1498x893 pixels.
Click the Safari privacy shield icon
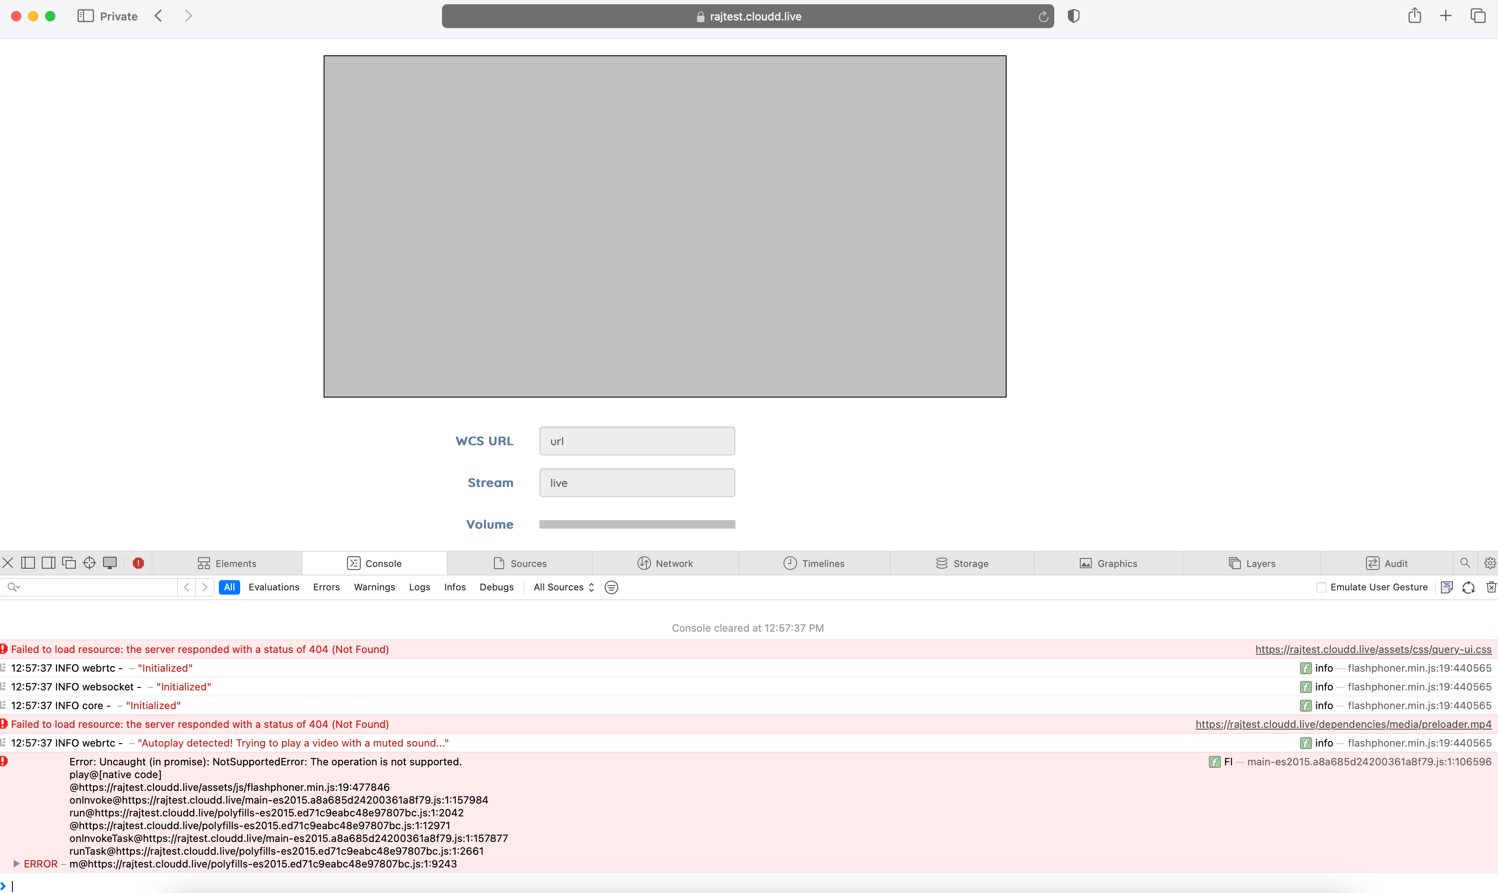[x=1073, y=16]
